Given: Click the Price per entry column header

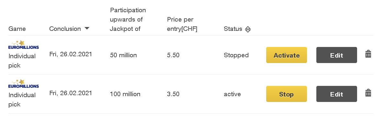Looking at the screenshot, I should pos(182,24).
